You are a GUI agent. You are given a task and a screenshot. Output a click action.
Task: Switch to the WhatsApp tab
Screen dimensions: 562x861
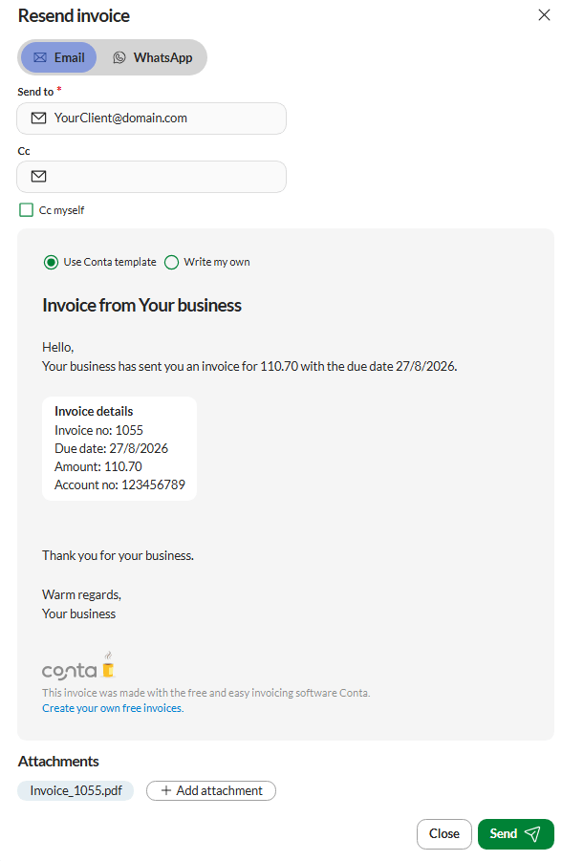[152, 57]
